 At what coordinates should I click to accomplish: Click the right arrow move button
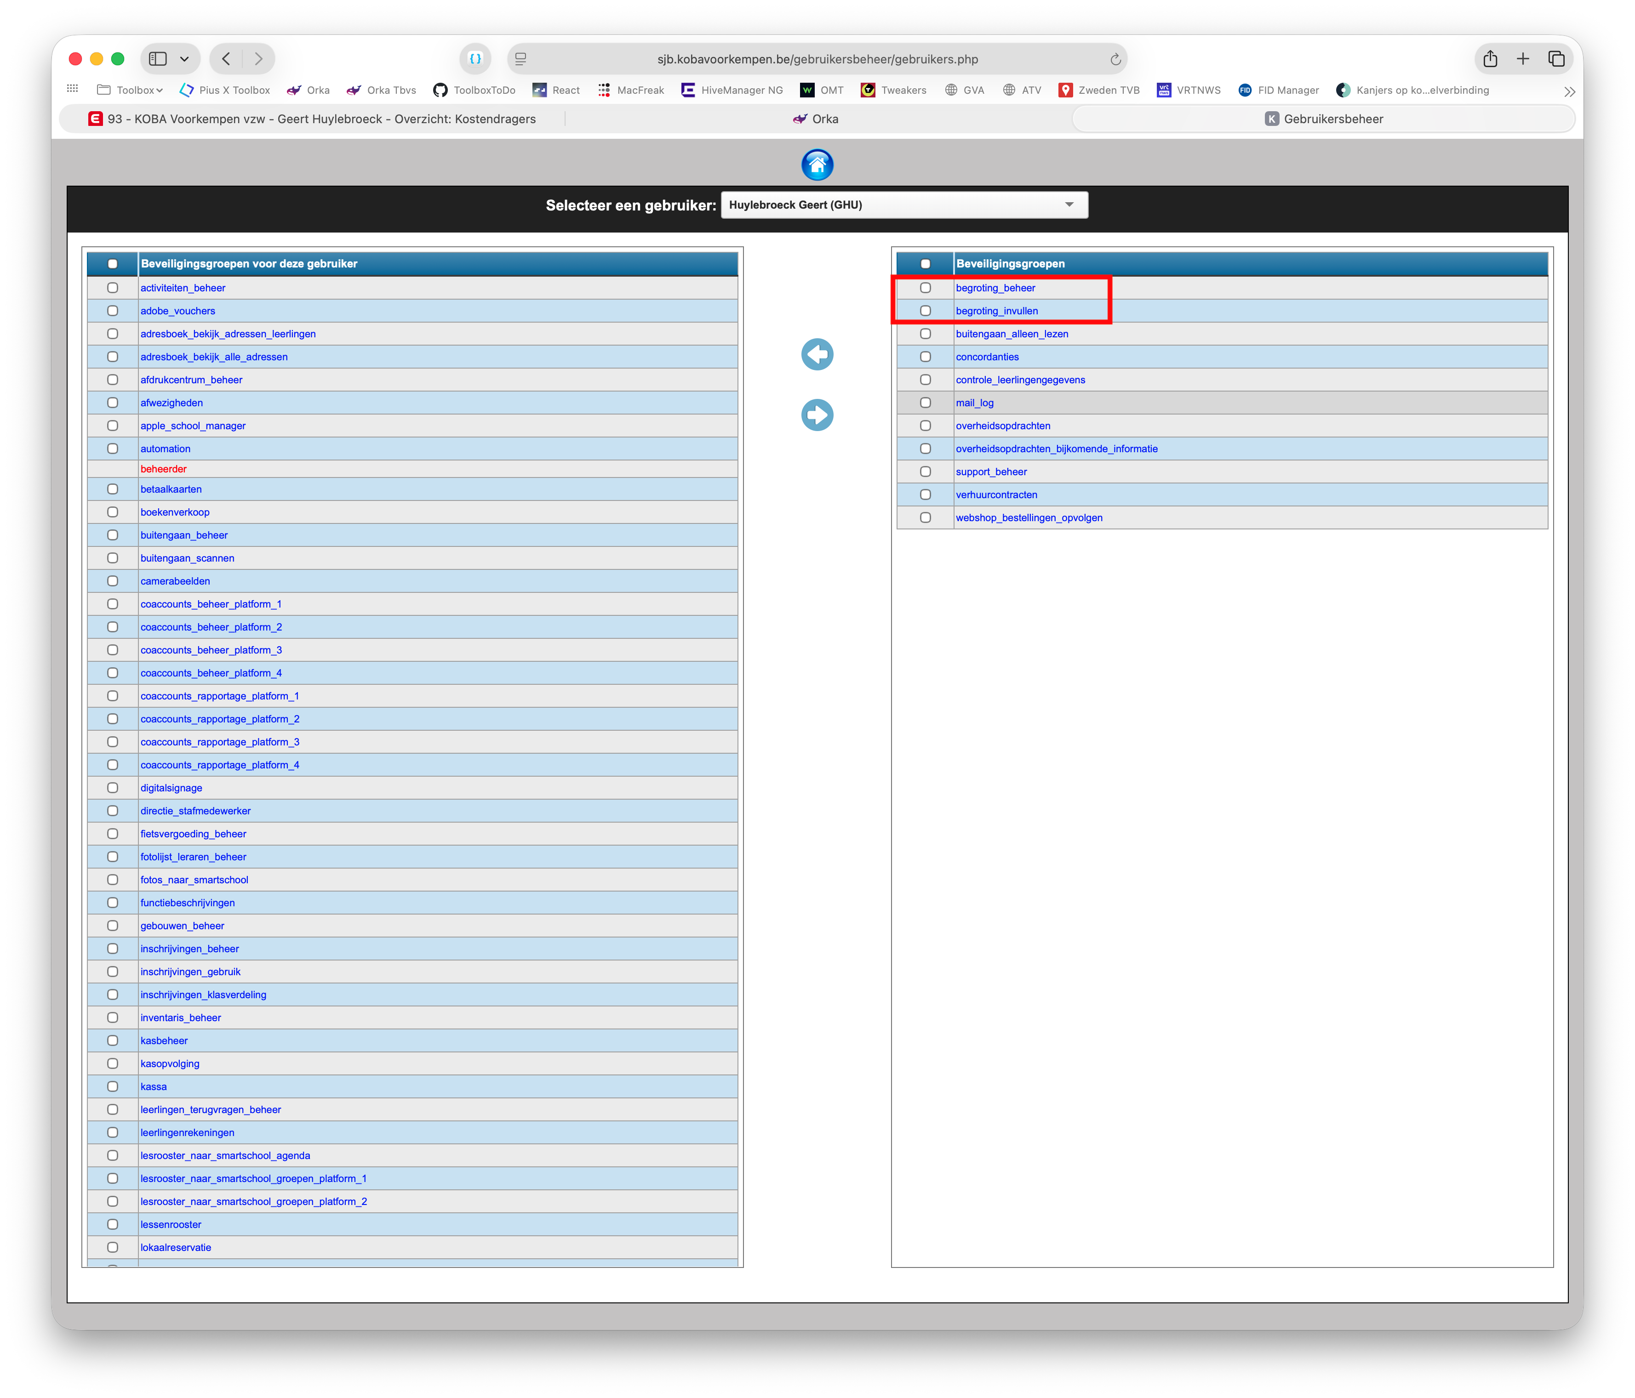point(817,415)
